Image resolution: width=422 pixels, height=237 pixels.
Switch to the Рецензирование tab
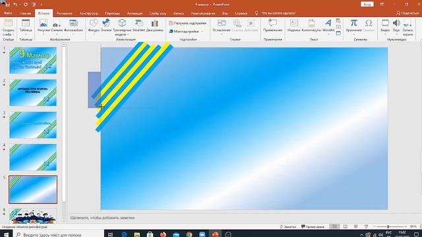tap(203, 13)
